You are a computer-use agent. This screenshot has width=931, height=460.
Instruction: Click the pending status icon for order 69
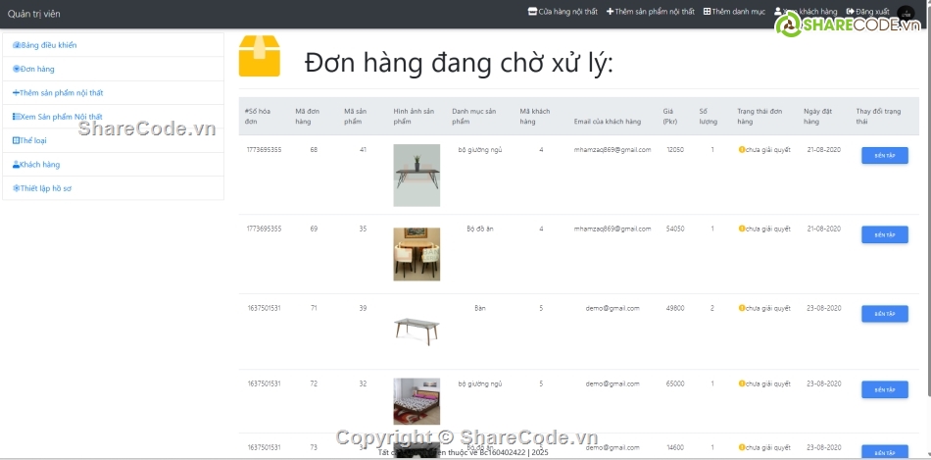(x=742, y=229)
